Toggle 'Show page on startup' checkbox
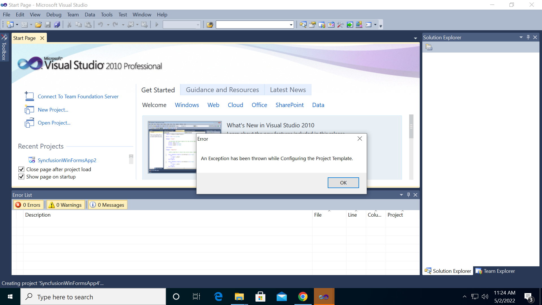542x305 pixels. (21, 177)
